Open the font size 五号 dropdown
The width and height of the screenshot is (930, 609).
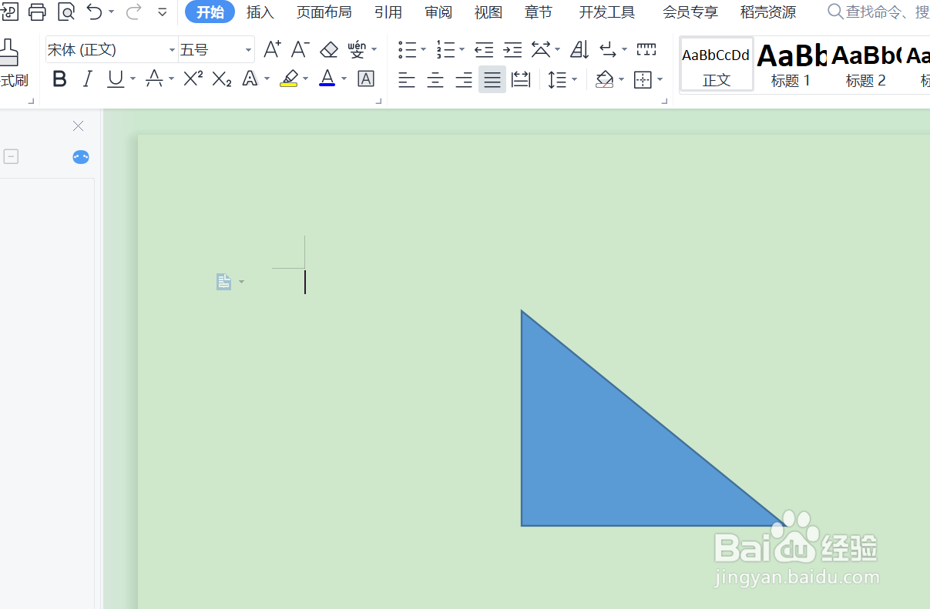(248, 50)
